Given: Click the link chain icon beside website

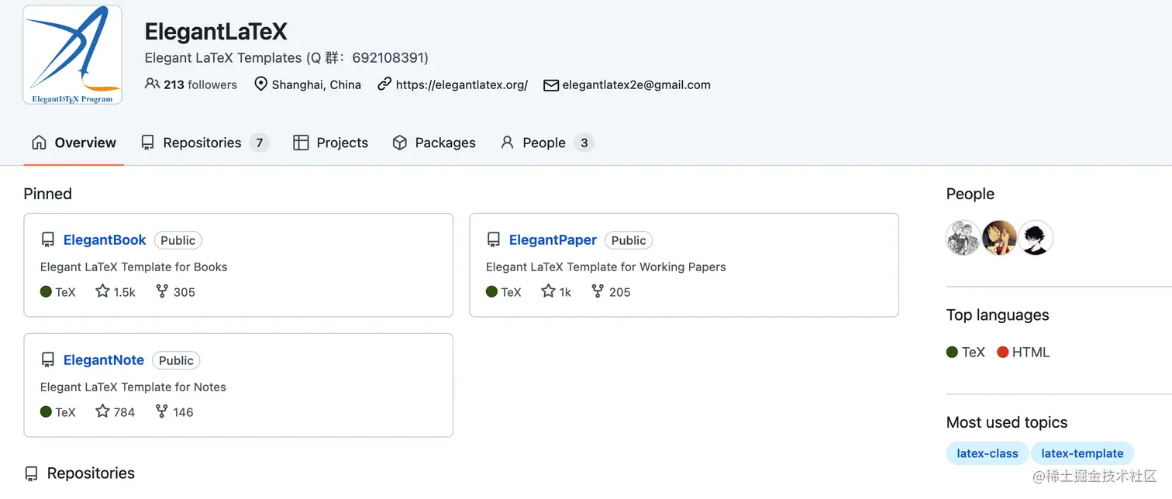Looking at the screenshot, I should pos(384,84).
